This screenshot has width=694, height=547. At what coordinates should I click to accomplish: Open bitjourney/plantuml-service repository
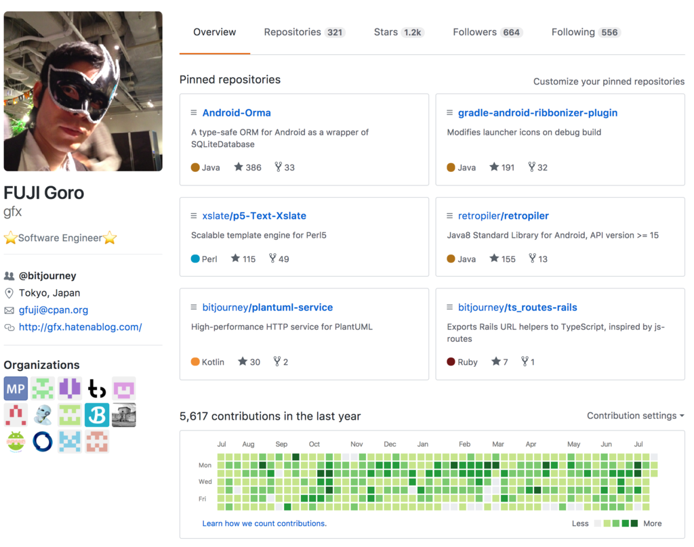click(x=267, y=307)
